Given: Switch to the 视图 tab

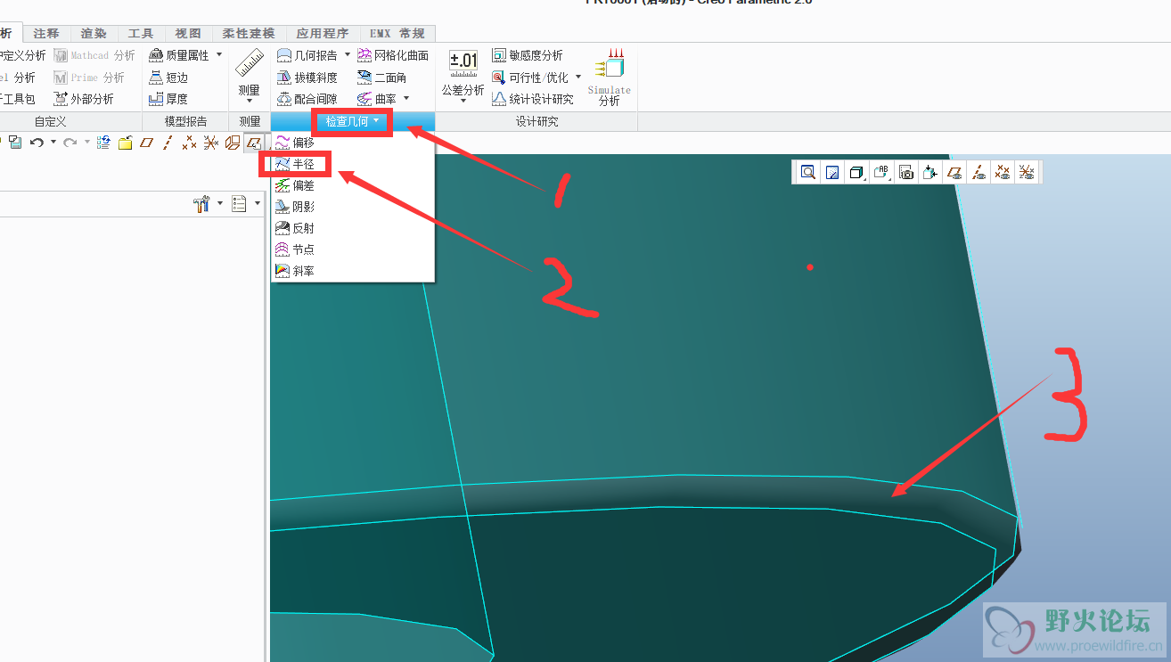Looking at the screenshot, I should pos(188,33).
